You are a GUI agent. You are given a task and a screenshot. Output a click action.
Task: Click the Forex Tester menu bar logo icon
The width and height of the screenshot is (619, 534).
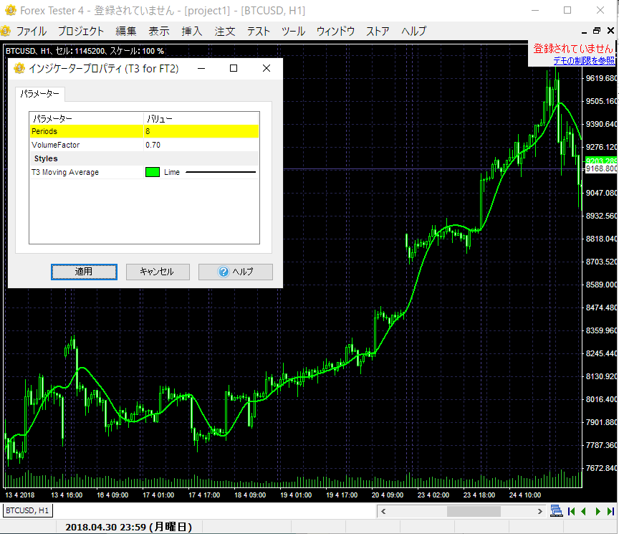tap(5, 31)
